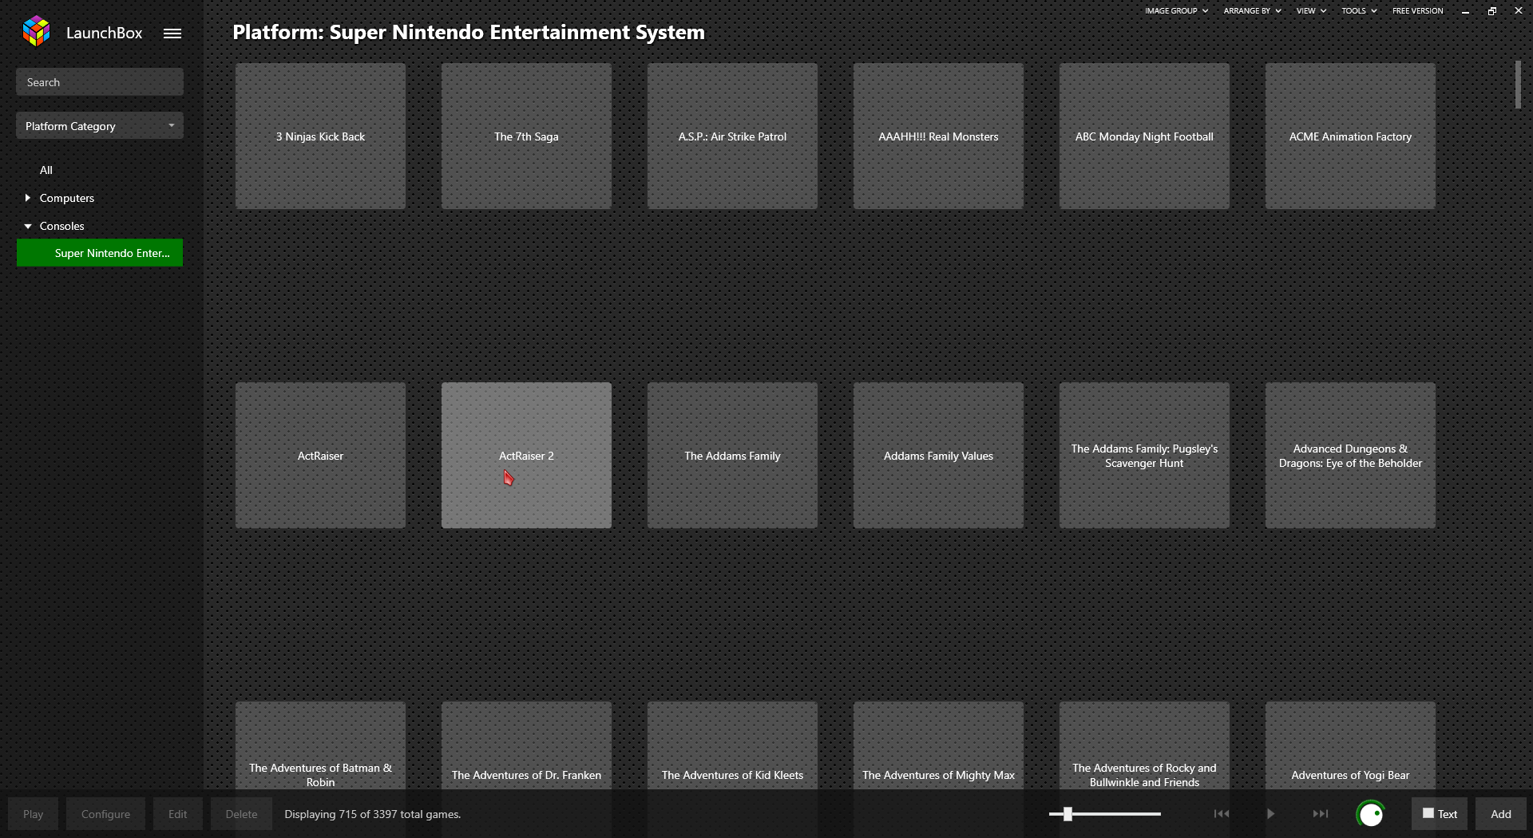Screen dimensions: 1533x838
Task: Click the Delete button
Action: (x=241, y=814)
